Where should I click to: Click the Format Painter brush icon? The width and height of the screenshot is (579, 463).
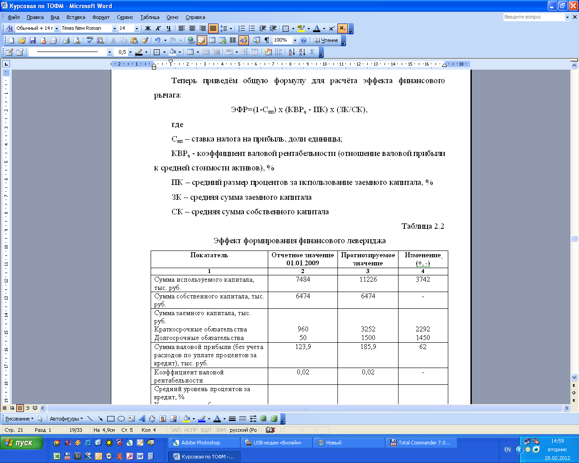145,40
